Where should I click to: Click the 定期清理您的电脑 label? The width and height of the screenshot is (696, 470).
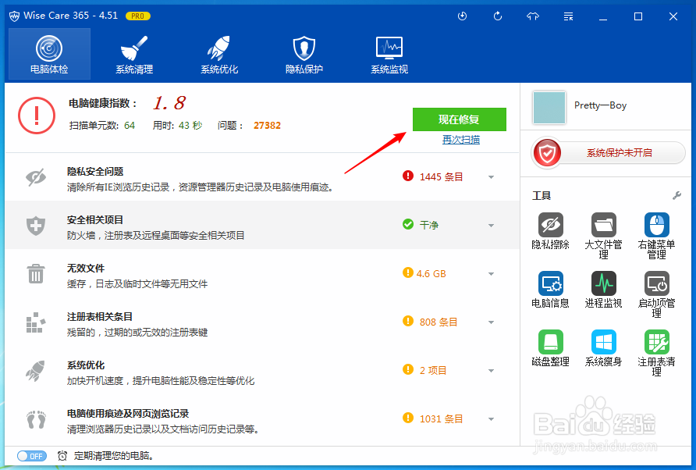point(114,456)
